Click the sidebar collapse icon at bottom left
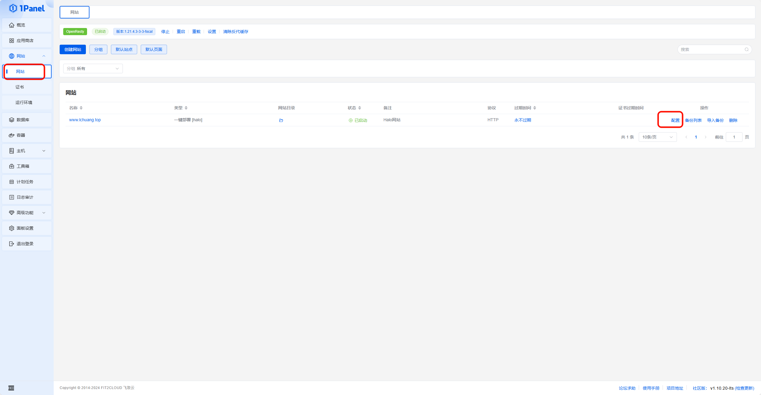This screenshot has width=761, height=395. point(11,388)
